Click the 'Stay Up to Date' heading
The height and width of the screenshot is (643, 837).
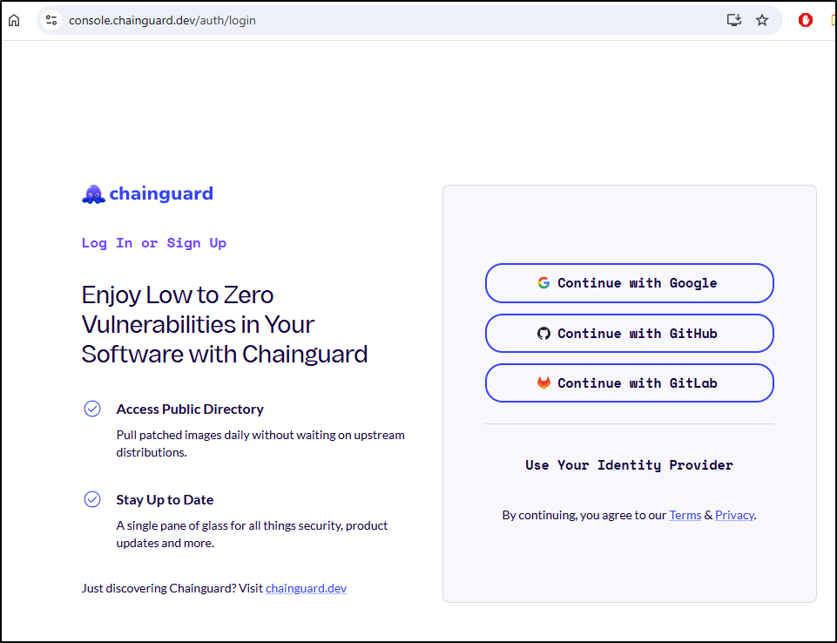[165, 500]
